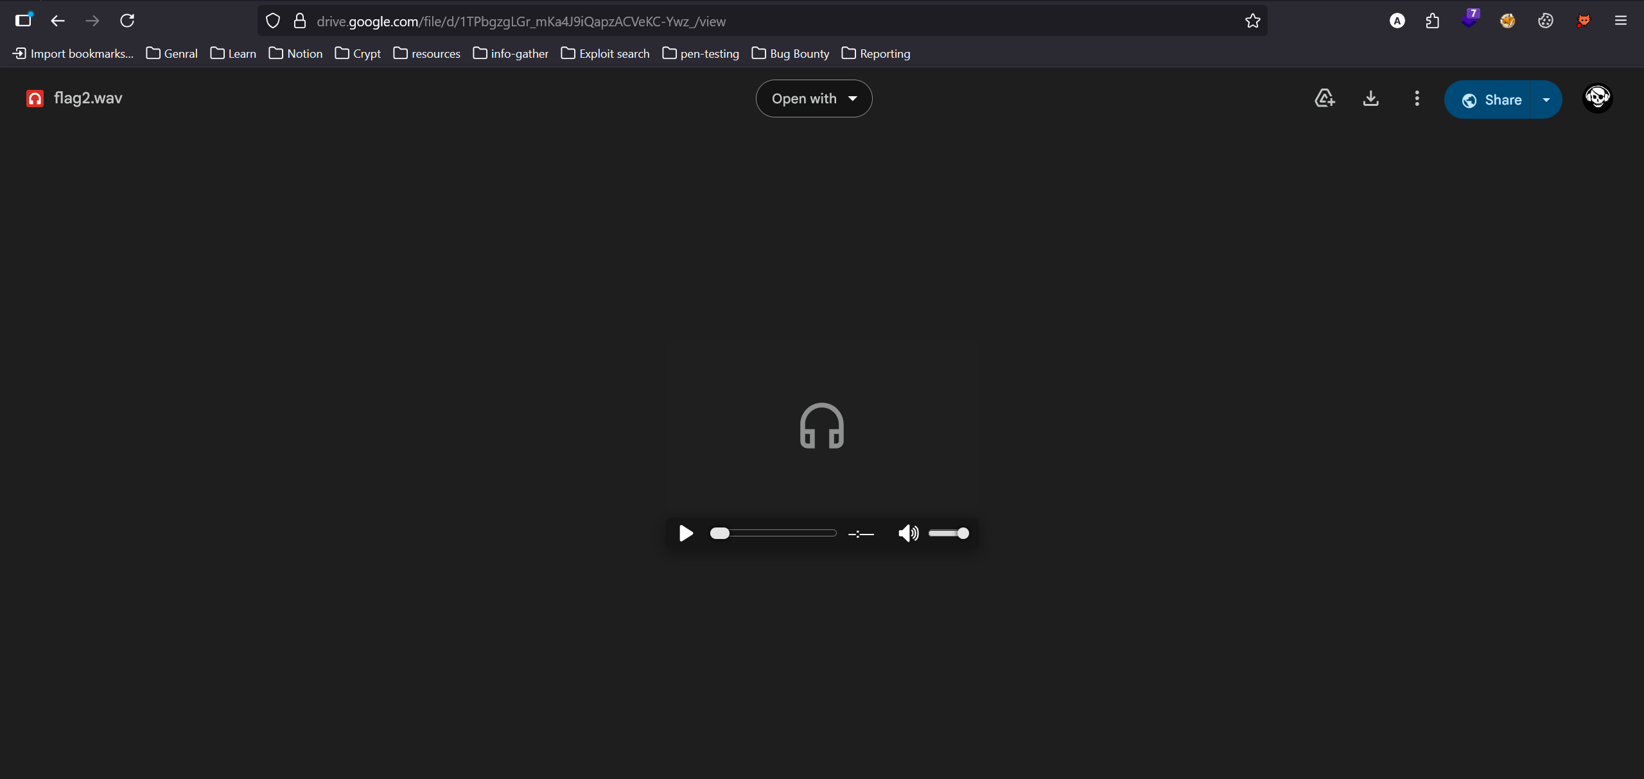Add shortcut to Drive icon
The image size is (1644, 779).
pos(1324,98)
